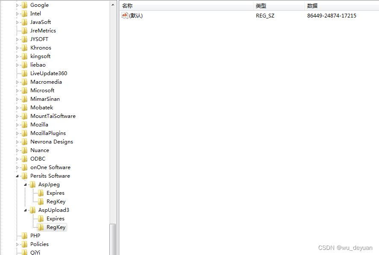Select the (默认) value entry

(135, 15)
